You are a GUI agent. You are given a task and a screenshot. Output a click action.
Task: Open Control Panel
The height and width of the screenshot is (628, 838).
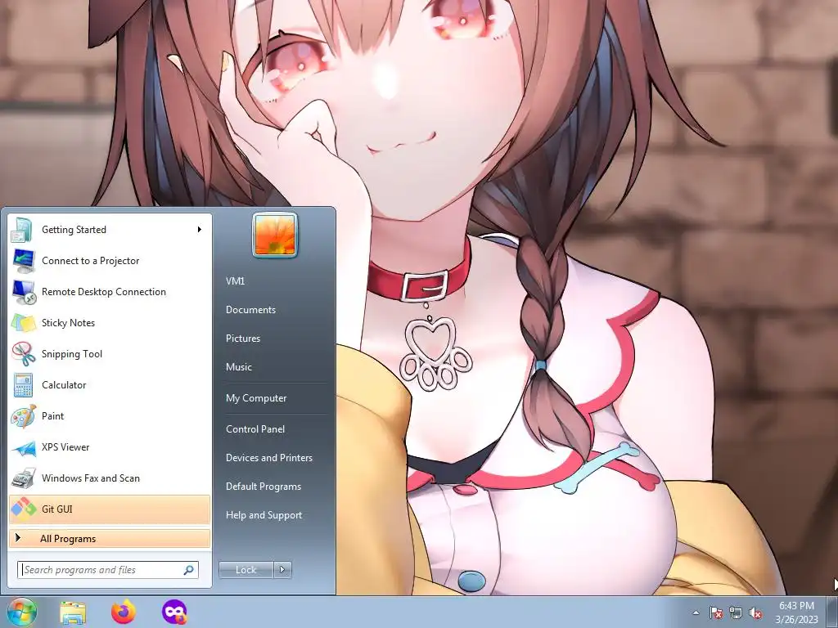tap(255, 428)
